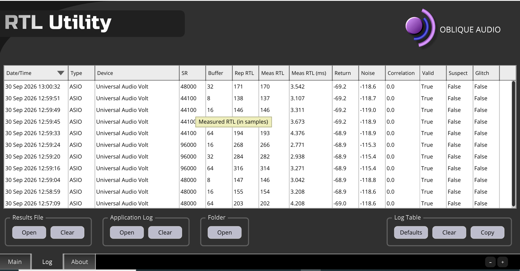Copy the Log Table contents

tap(487, 232)
